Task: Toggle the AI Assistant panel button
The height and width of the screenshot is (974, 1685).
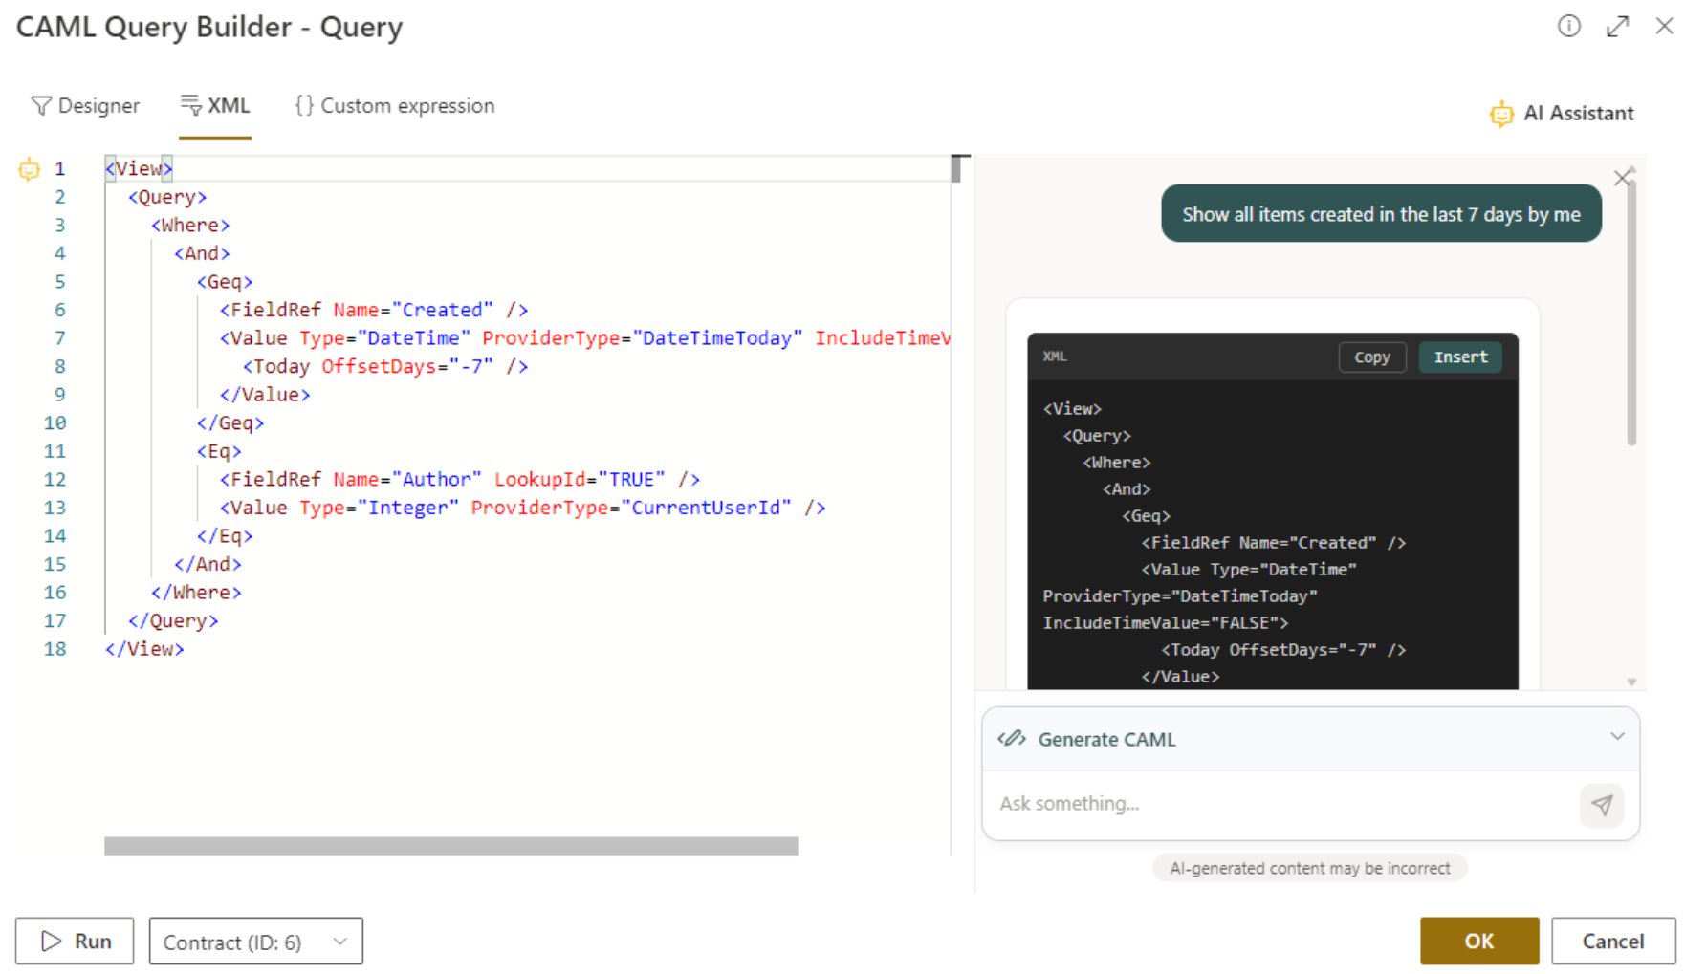Action: click(1562, 114)
